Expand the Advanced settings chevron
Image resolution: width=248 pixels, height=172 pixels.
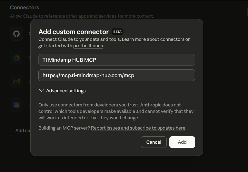41,91
